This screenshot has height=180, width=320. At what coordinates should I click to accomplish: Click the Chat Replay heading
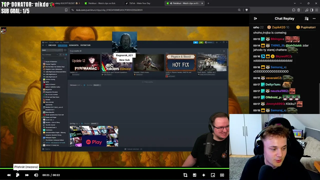tap(284, 18)
